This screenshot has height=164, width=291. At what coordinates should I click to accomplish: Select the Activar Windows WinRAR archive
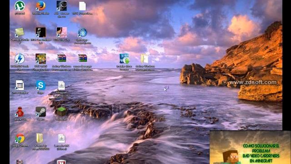pos(62,58)
